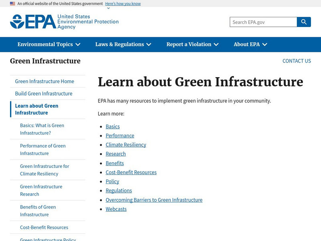Open Overcoming Barriers to Green Infrastructure
321x241 pixels.
tap(154, 200)
